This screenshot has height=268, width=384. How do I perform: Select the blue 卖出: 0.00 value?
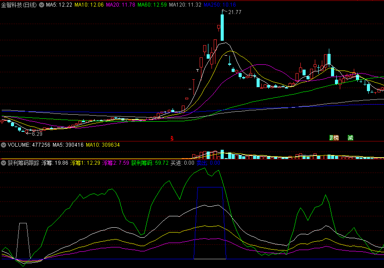coord(208,163)
